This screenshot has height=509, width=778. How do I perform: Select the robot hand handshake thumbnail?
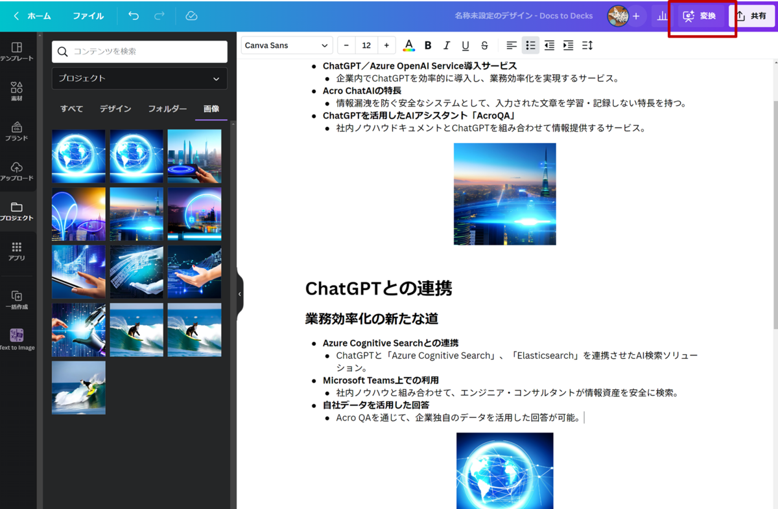pos(78,330)
